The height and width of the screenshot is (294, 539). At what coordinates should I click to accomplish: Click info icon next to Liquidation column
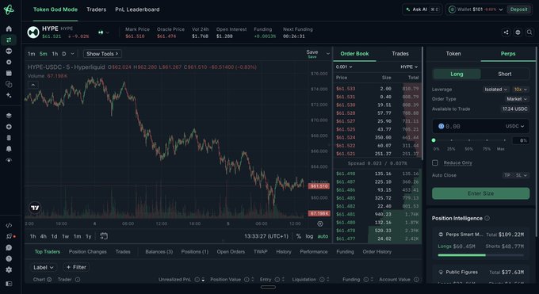pos(322,280)
